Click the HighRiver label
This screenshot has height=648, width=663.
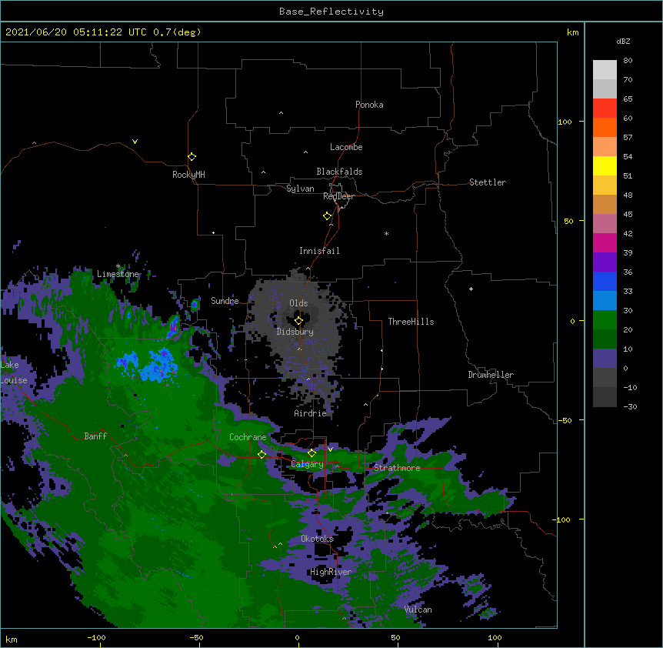pyautogui.click(x=331, y=572)
